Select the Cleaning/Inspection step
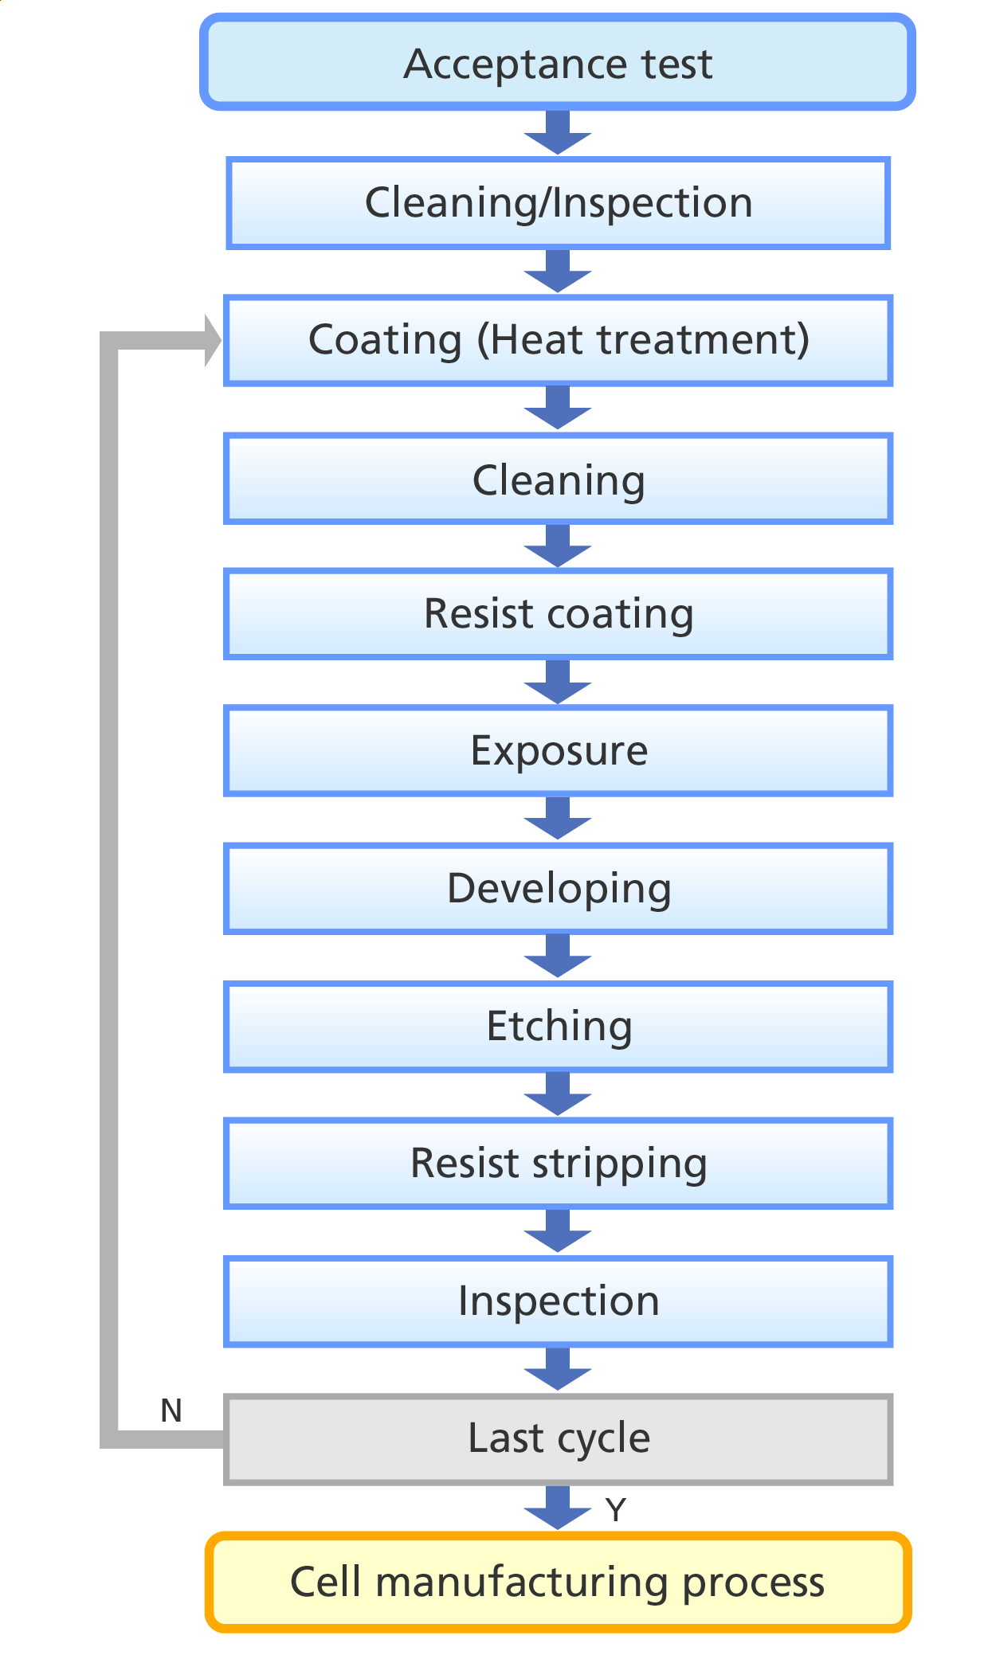The width and height of the screenshot is (988, 1655). (558, 203)
